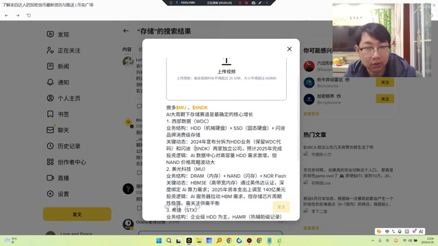The height and width of the screenshot is (246, 438).
Task: Open 奶牛异动雷达 profile avatar
Action: click(309, 83)
